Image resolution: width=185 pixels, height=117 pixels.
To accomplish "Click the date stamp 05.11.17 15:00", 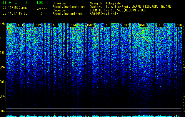I will click(x=15, y=13).
